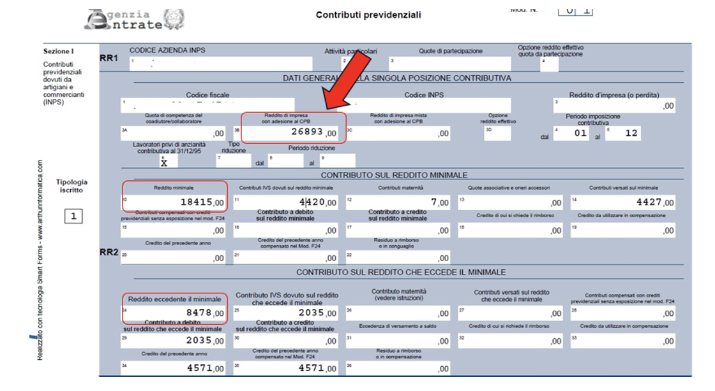Click the Contributi IVS dovuti sul reddito minimale field
The image size is (715, 391).
point(286,203)
